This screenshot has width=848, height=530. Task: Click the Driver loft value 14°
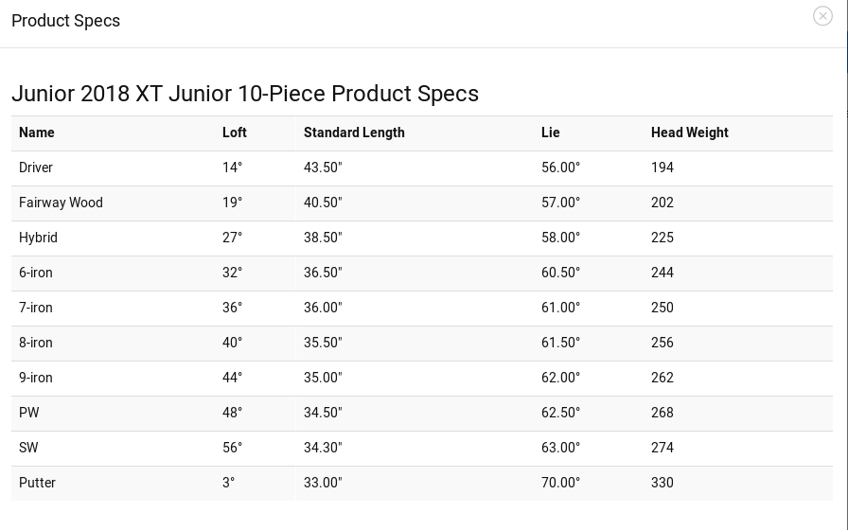point(232,168)
